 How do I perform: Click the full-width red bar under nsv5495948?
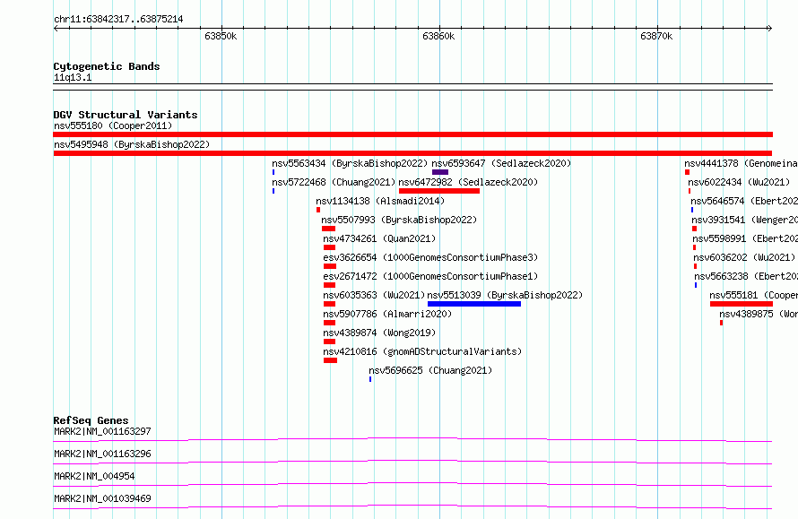pyautogui.click(x=412, y=153)
